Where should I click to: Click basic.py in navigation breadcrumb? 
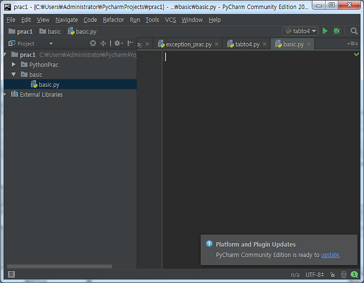coord(82,31)
